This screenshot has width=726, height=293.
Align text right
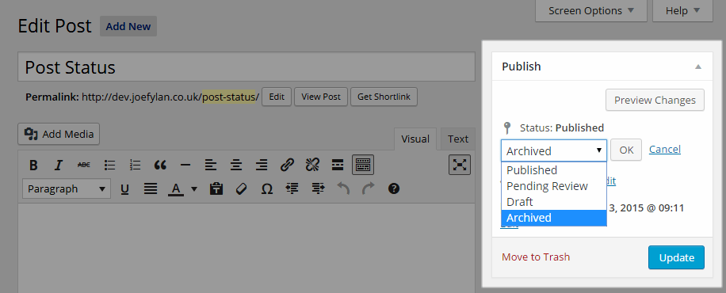(x=262, y=165)
